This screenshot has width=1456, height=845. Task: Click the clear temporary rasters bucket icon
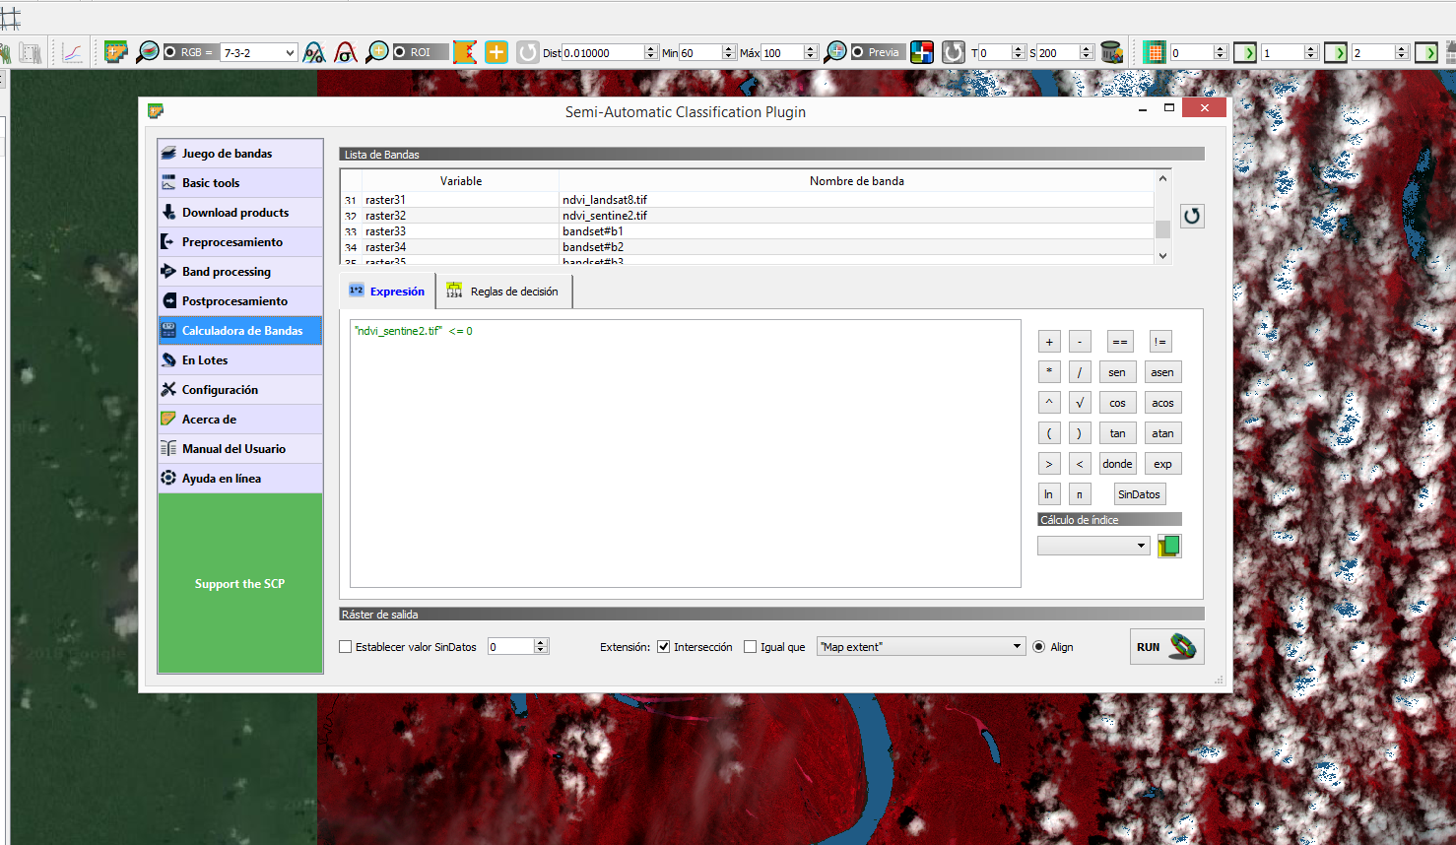click(1112, 52)
